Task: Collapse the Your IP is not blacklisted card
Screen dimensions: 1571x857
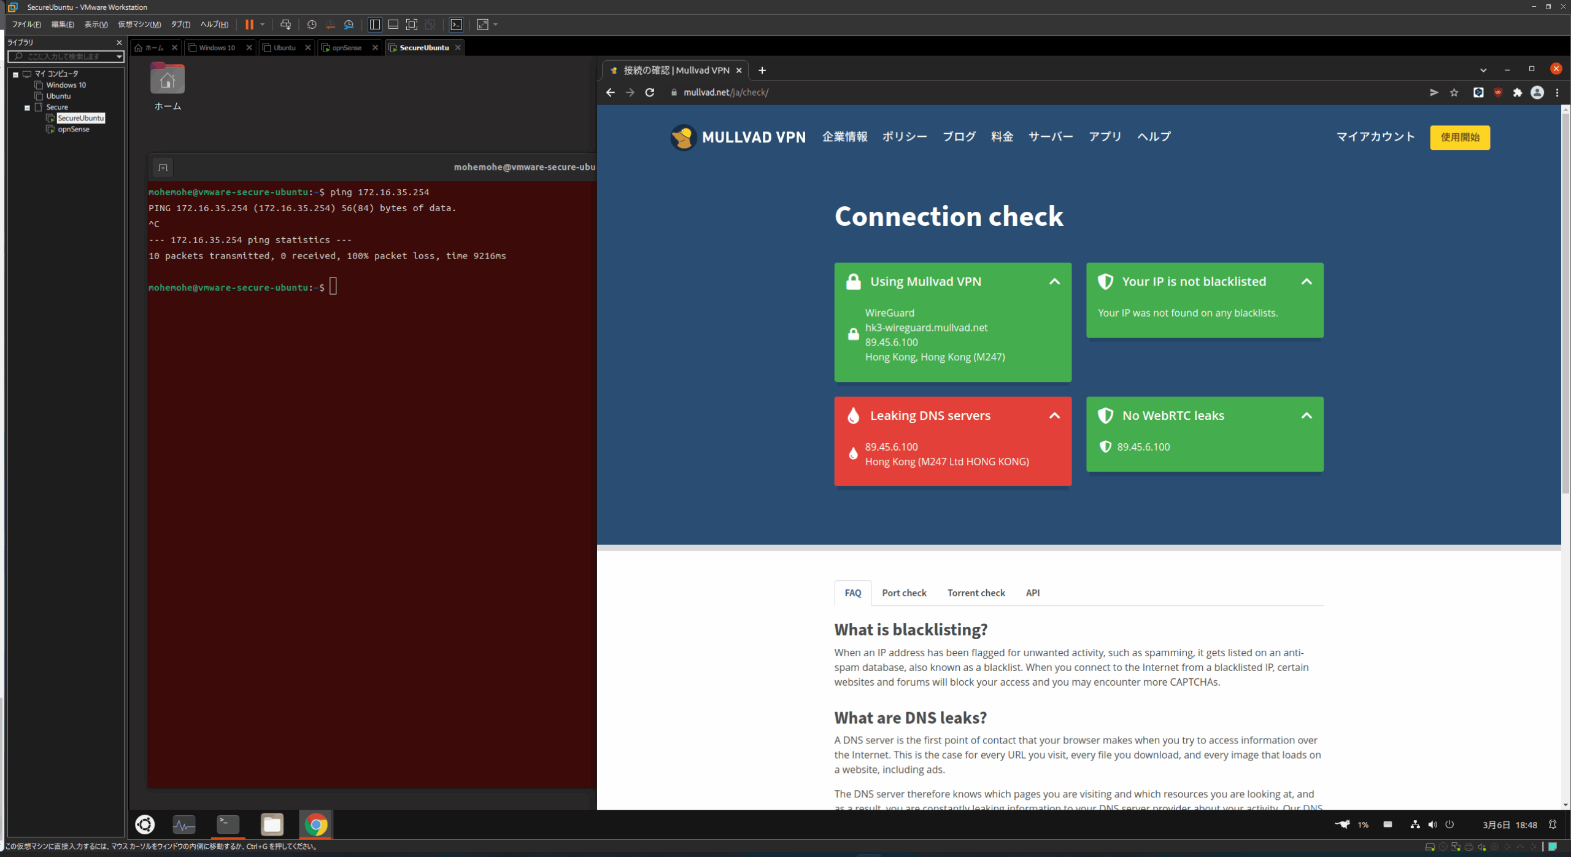Action: coord(1307,282)
